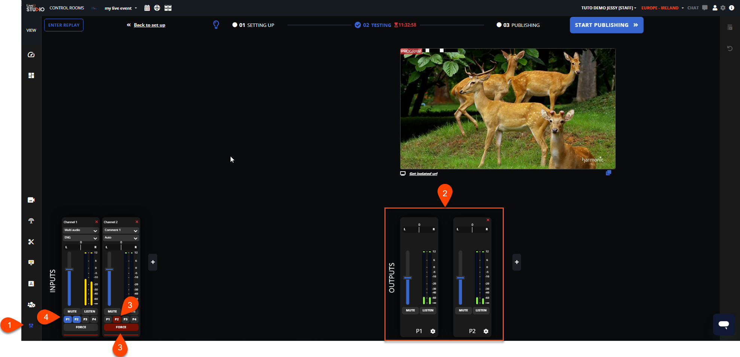This screenshot has width=740, height=357.
Task: Open the calendar icon in top bar
Action: pyautogui.click(x=147, y=8)
